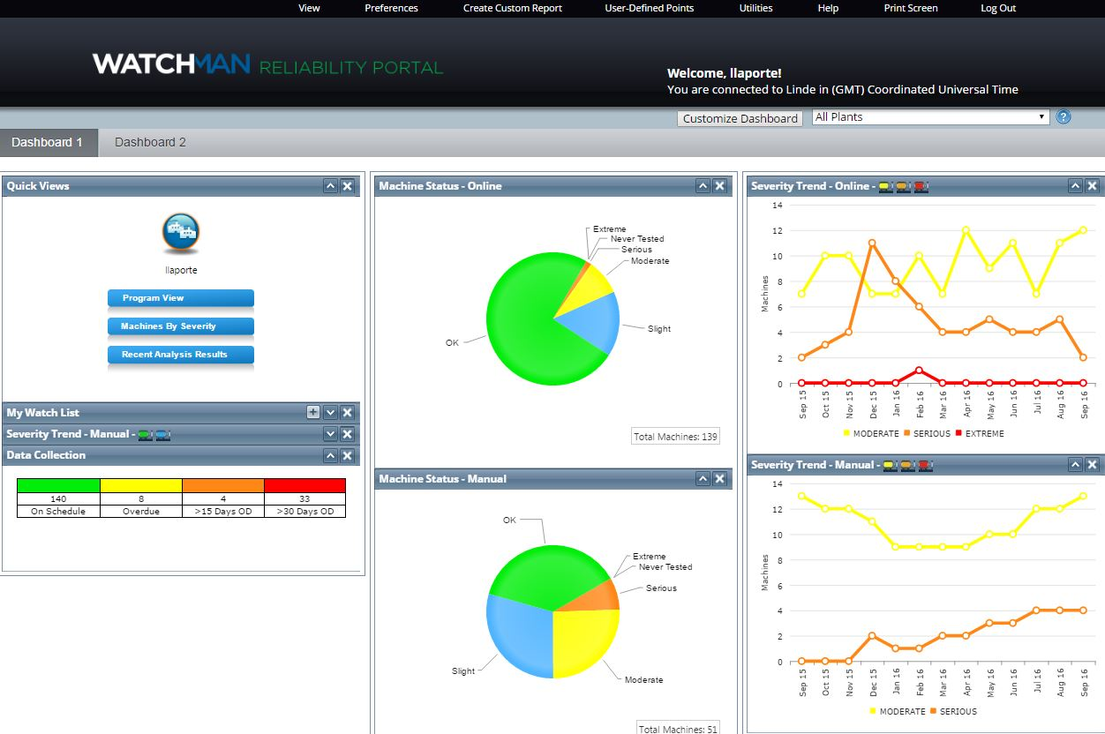
Task: Open the Create Custom Report menu
Action: (512, 8)
